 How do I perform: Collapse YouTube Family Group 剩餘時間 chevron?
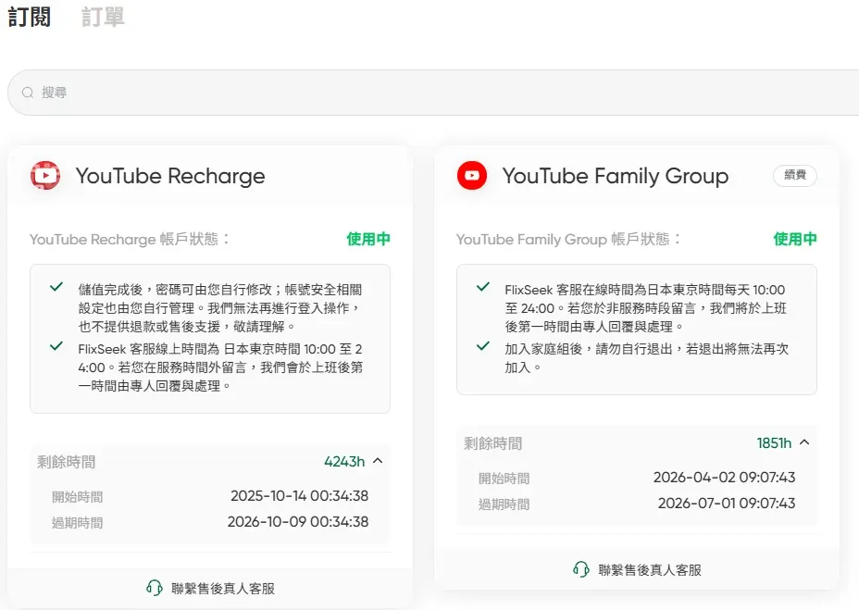click(x=804, y=442)
